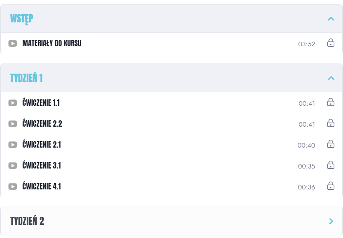Open the Ćwiczenie 2.1 lesson
The height and width of the screenshot is (238, 343).
(x=42, y=145)
